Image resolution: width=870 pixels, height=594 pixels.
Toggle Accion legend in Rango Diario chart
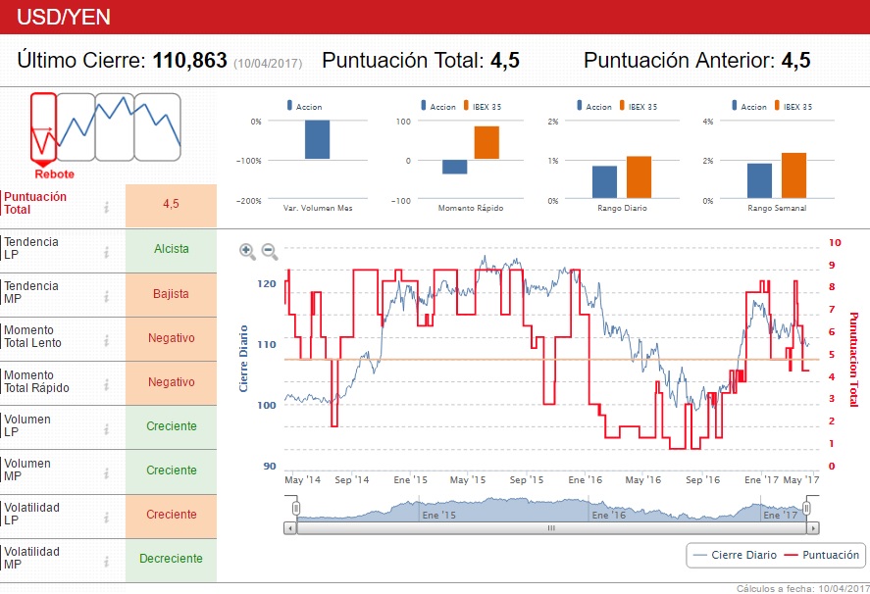(x=594, y=106)
